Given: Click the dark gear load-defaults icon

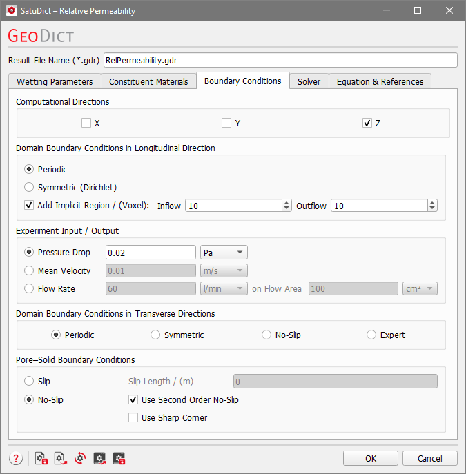Looking at the screenshot, I should (x=99, y=458).
